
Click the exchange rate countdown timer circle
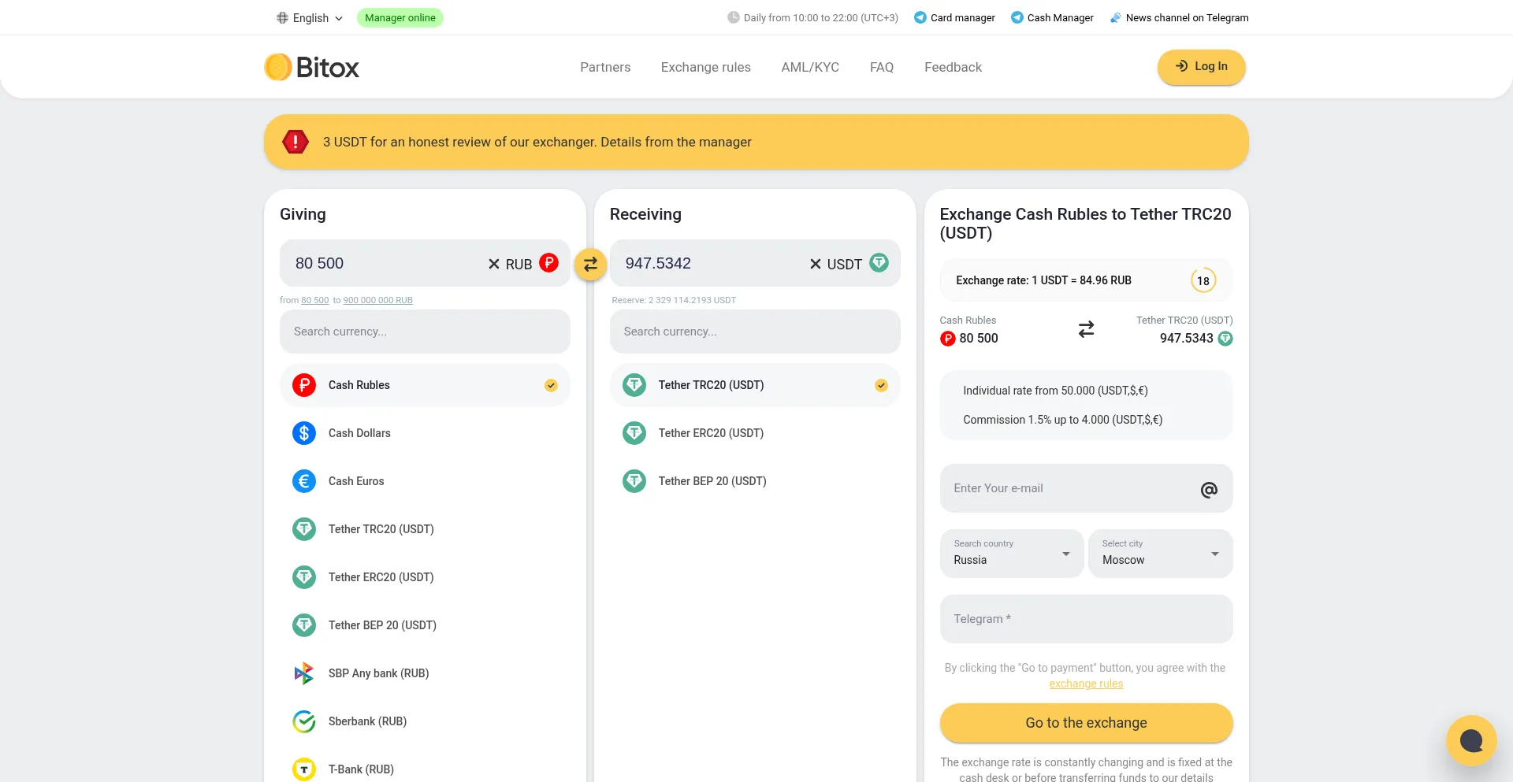[1203, 280]
